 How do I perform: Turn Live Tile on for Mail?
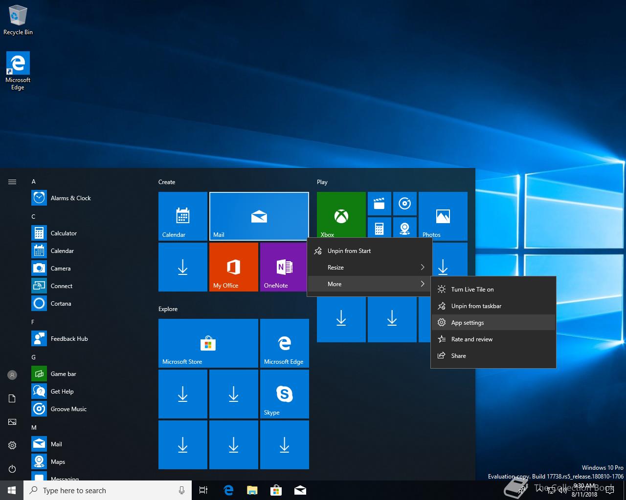pyautogui.click(x=493, y=289)
